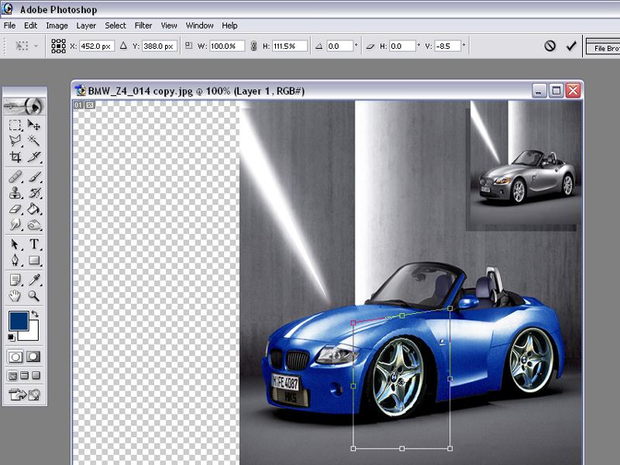The image size is (620, 465).
Task: Select the History Brush tool
Action: (x=34, y=192)
